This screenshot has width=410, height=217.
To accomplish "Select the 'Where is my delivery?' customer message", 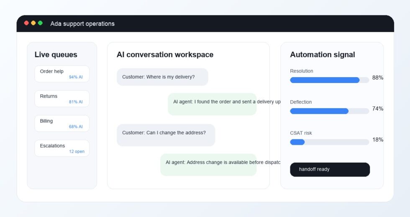I will point(162,77).
